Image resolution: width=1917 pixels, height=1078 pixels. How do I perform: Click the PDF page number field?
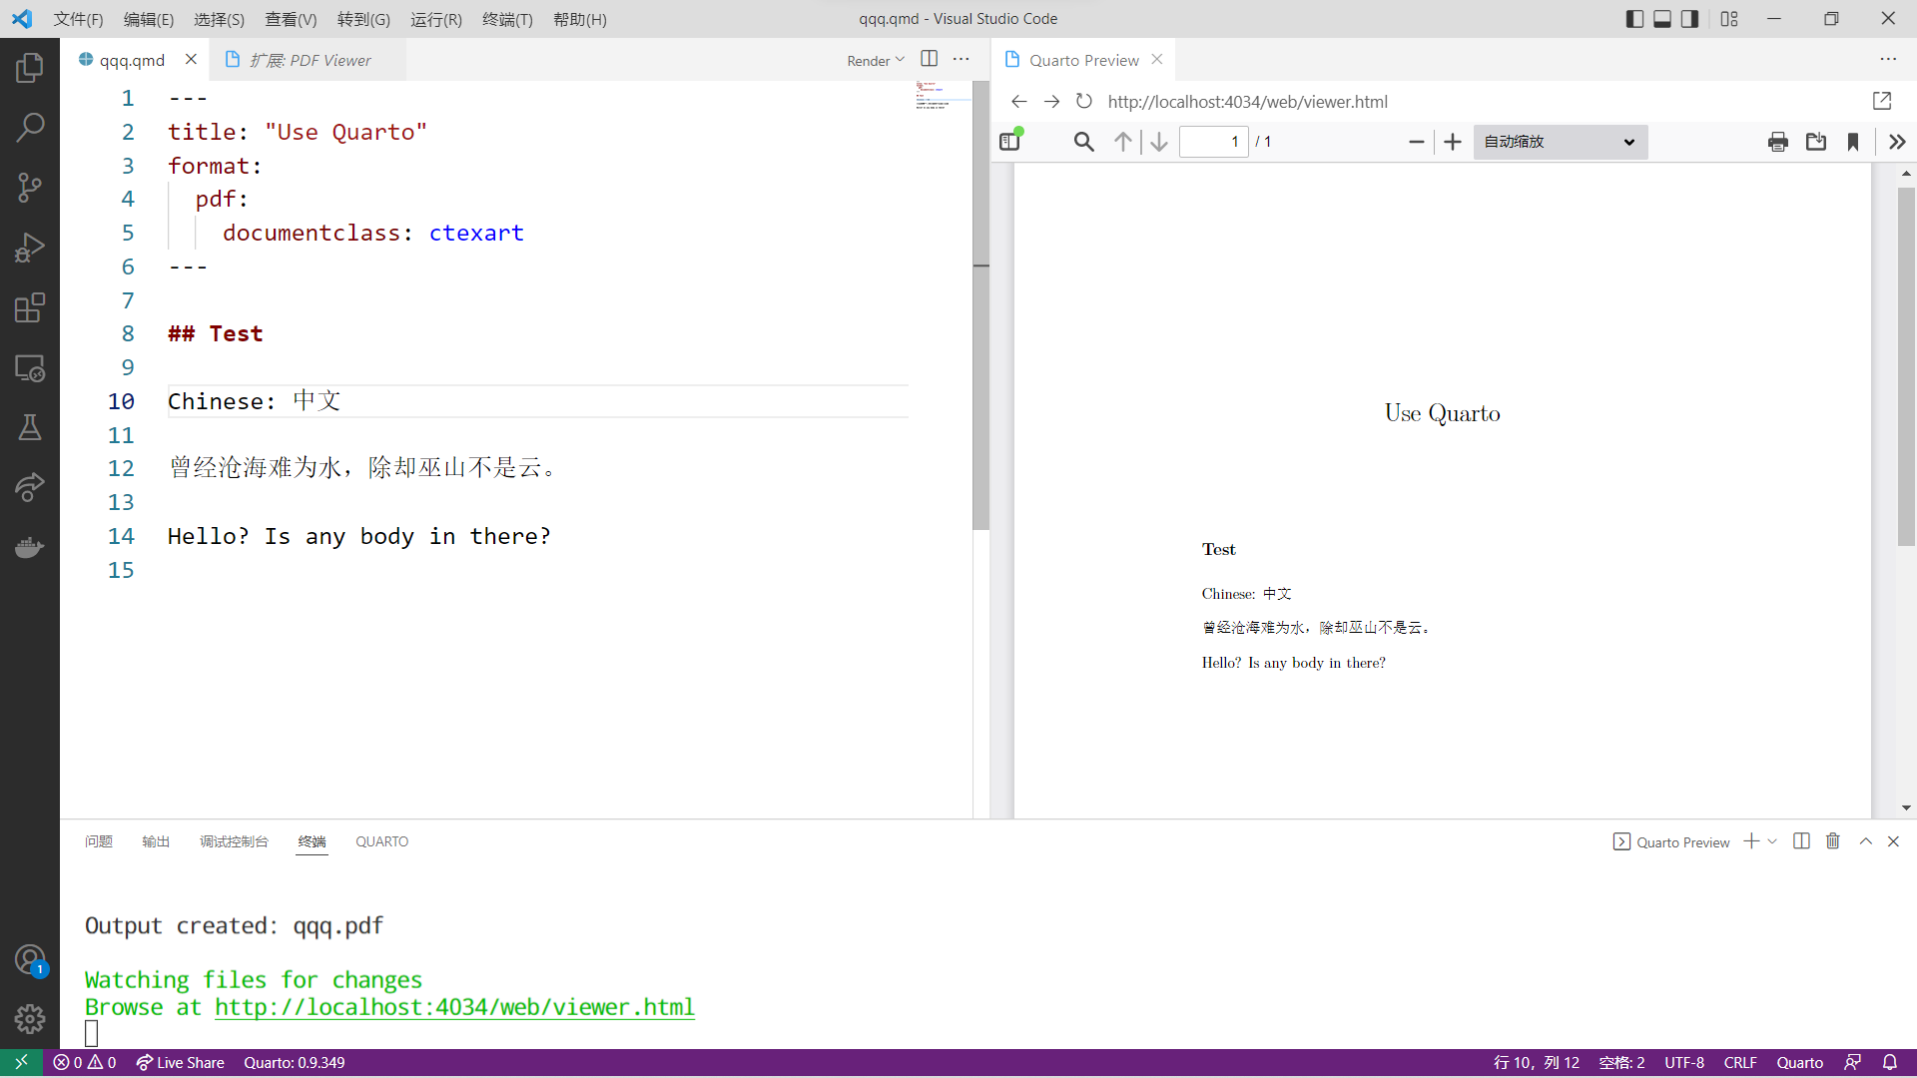coord(1213,142)
